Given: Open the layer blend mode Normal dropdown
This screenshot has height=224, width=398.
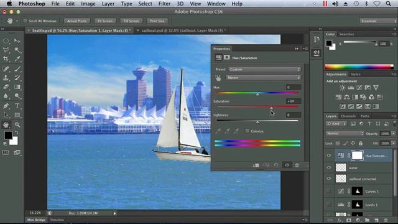Looking at the screenshot, I should [x=345, y=133].
